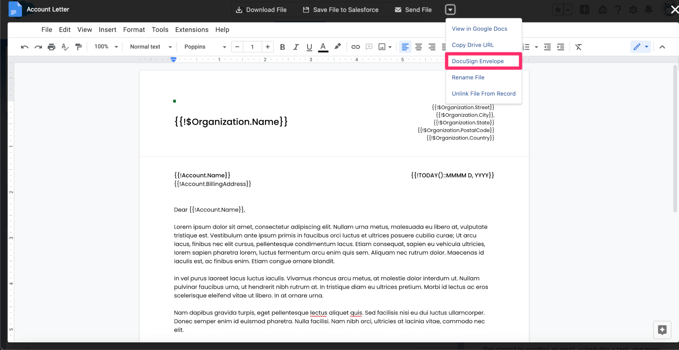Click Download File button

pos(261,10)
